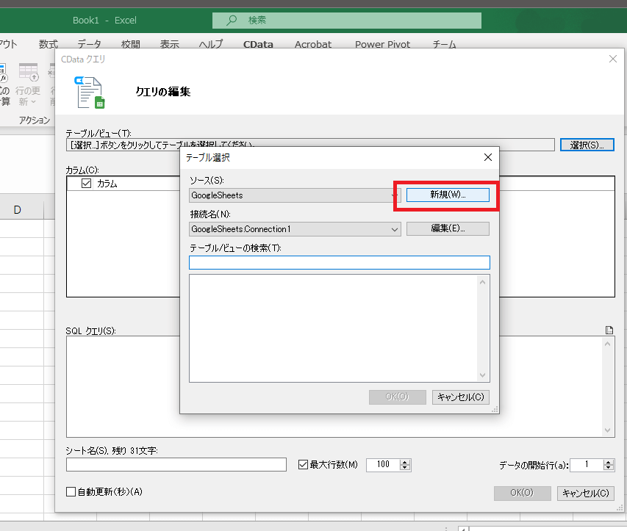Open the 数式 ribbon tab
The width and height of the screenshot is (627, 531).
[x=49, y=44]
